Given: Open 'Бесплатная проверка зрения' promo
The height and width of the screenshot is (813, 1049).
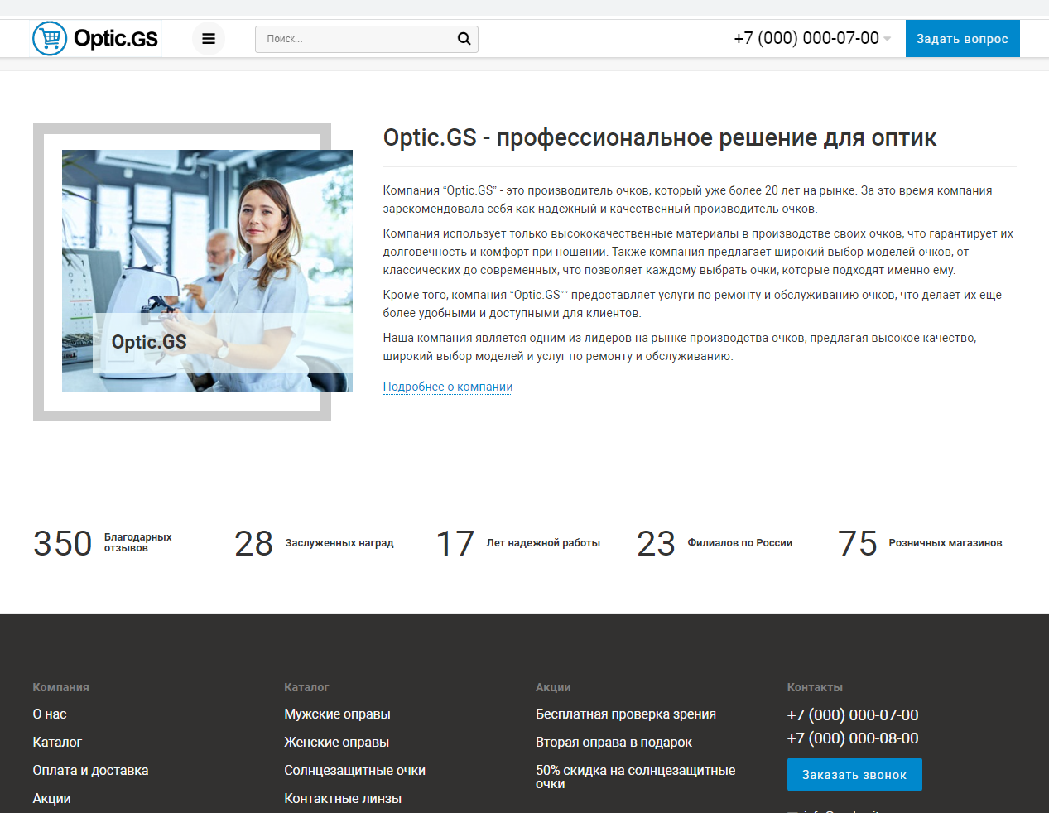Looking at the screenshot, I should 625,714.
